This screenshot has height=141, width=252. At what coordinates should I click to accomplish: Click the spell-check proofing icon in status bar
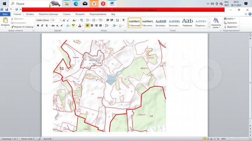pos(39,139)
